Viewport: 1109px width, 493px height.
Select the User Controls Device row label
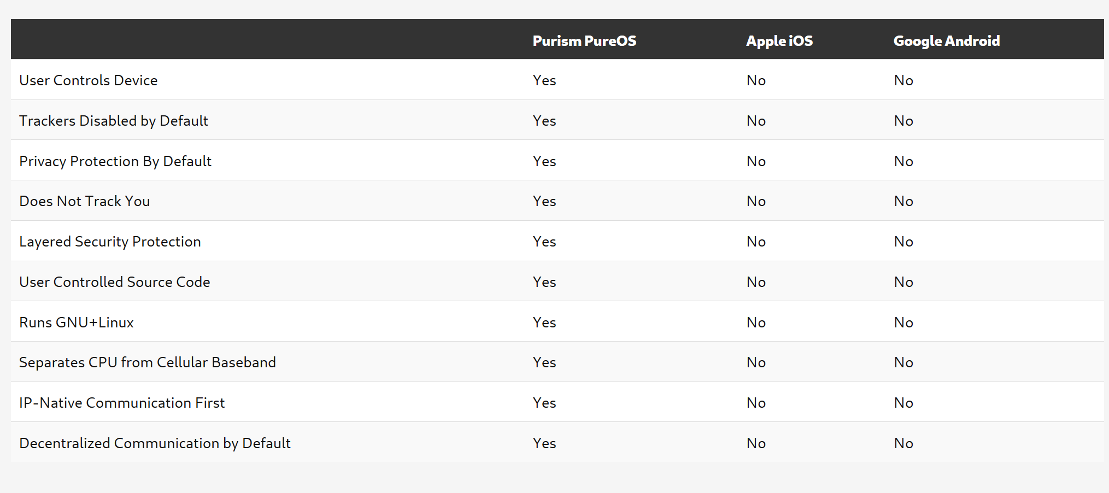pyautogui.click(x=89, y=80)
